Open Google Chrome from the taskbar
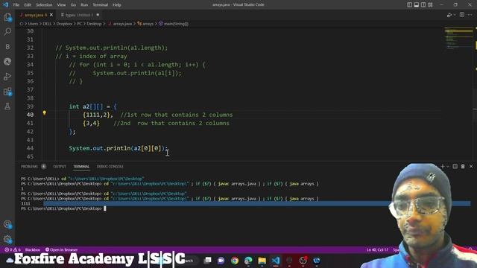Viewport: 477px width, 268px height. coord(235,261)
